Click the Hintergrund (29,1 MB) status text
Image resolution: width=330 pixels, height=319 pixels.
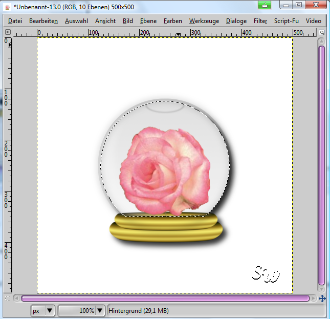click(x=139, y=311)
